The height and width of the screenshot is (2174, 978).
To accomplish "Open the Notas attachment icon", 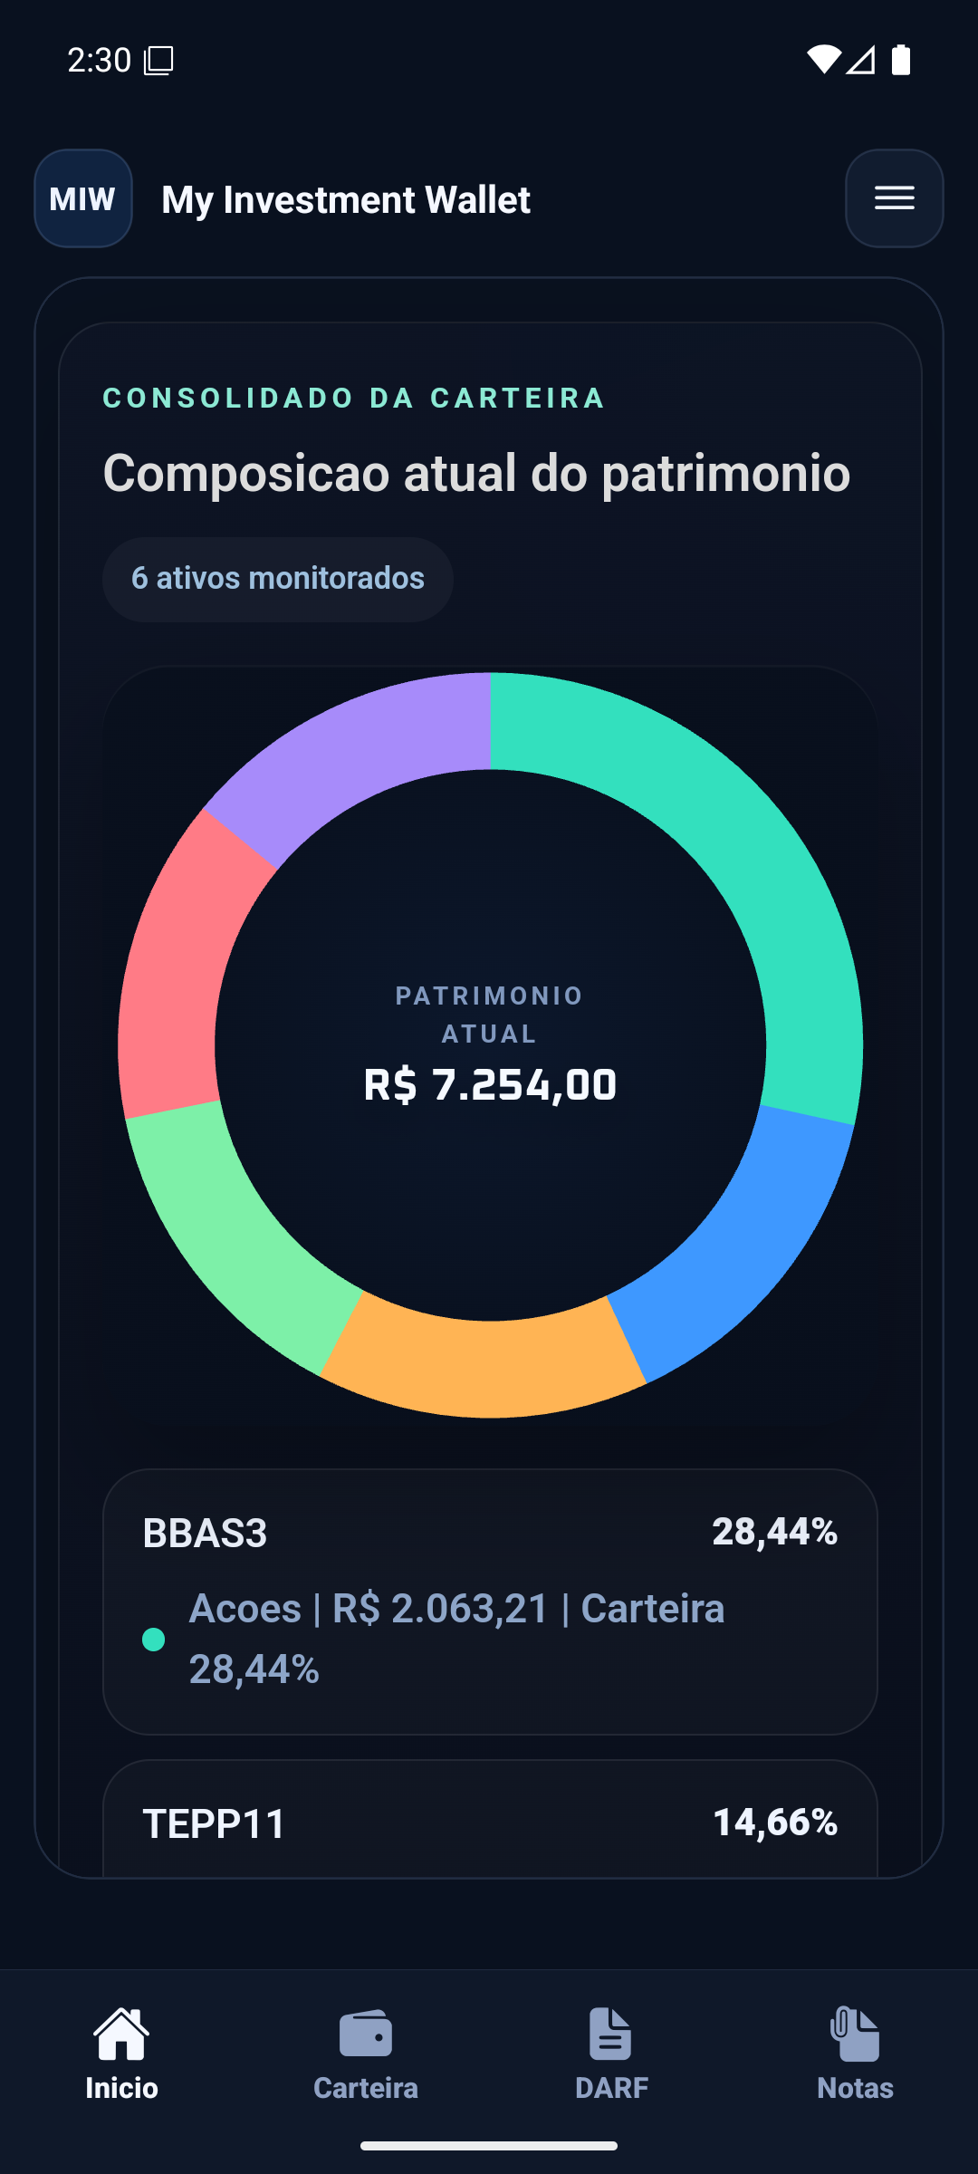I will click(x=855, y=2033).
